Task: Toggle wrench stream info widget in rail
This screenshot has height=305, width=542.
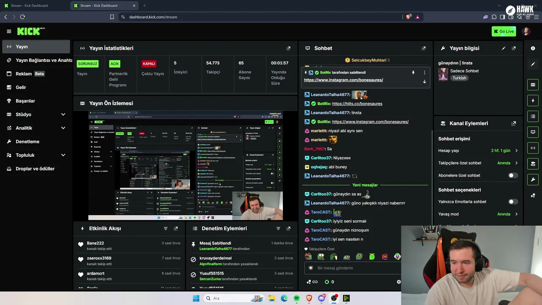Action: coord(533,179)
